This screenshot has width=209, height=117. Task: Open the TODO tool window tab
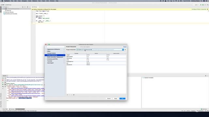click(x=6, y=109)
